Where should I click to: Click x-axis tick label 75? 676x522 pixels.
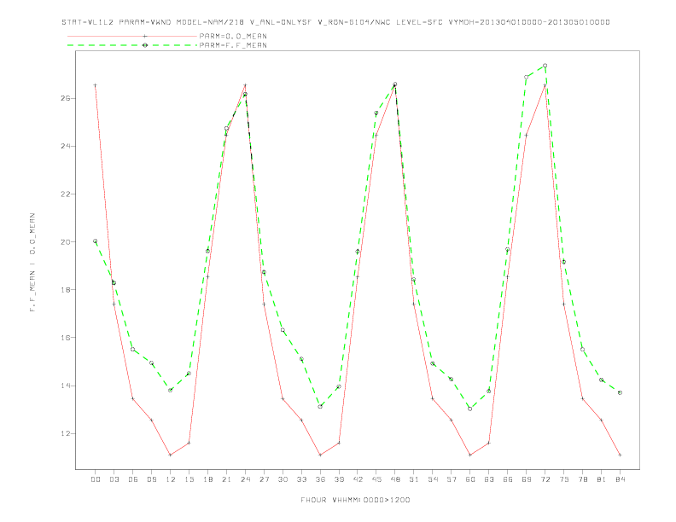(x=564, y=479)
